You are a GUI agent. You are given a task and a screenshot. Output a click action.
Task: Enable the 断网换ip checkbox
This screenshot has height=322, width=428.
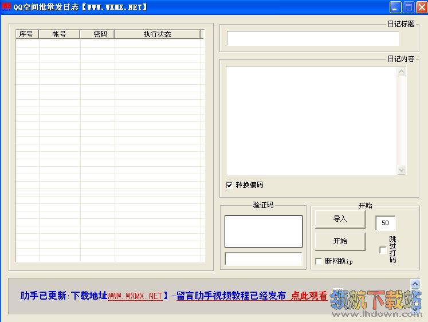coord(318,261)
